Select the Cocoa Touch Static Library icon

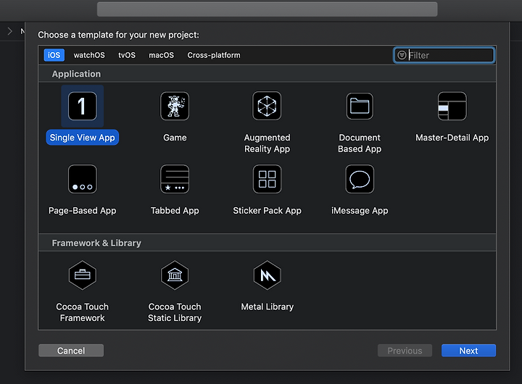175,275
